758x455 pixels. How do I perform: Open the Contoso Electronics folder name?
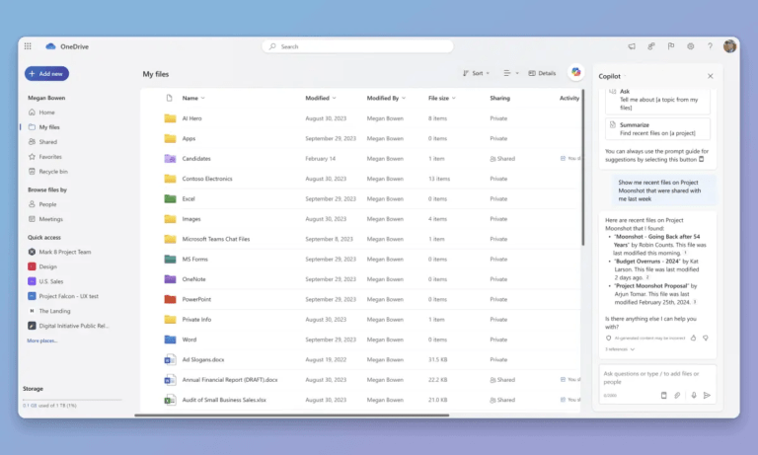(207, 179)
